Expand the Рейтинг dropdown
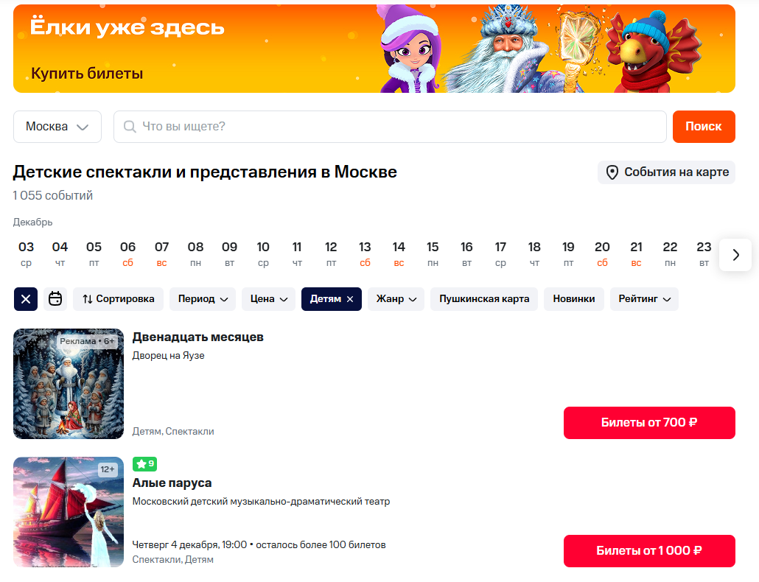 [644, 299]
